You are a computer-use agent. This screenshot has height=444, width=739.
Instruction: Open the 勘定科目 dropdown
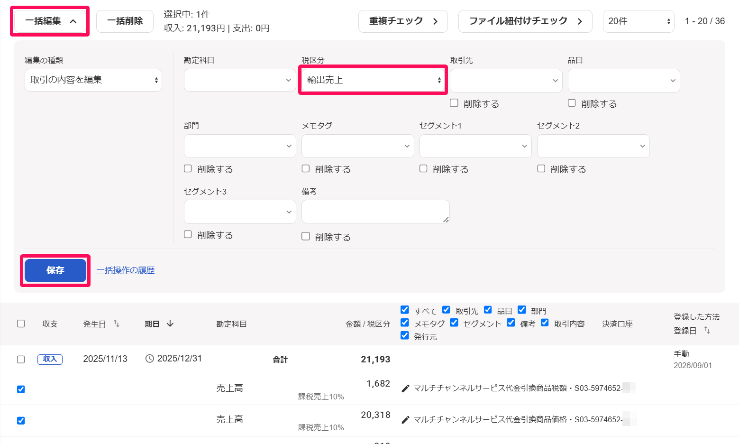pyautogui.click(x=240, y=80)
